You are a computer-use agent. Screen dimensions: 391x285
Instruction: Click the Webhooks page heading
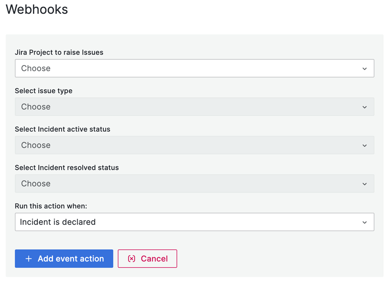click(x=37, y=9)
